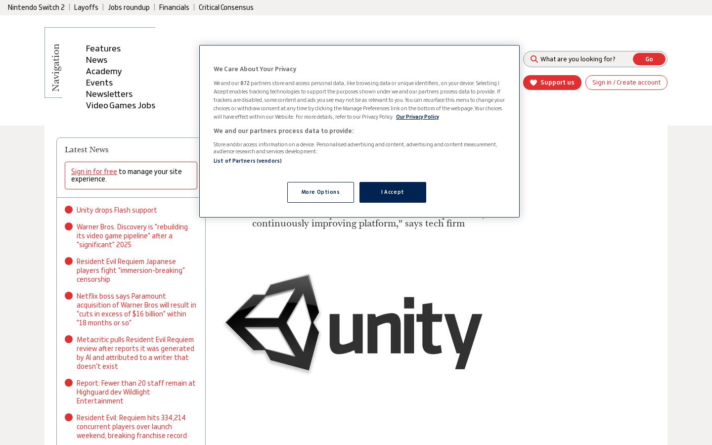Go to Video Games Jobs

pos(121,105)
